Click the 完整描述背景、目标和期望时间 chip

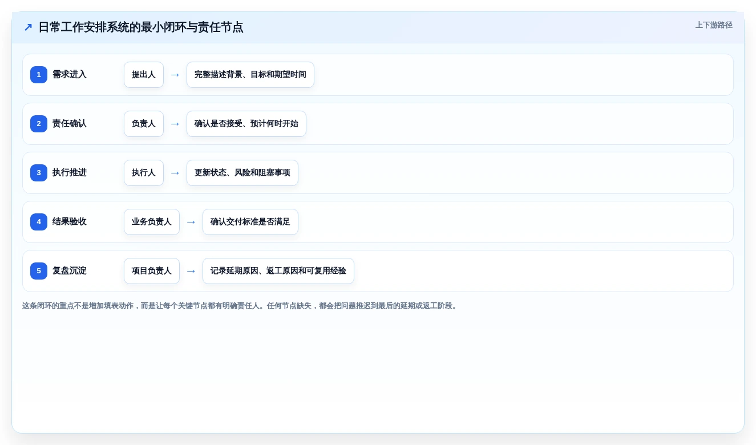(x=250, y=75)
